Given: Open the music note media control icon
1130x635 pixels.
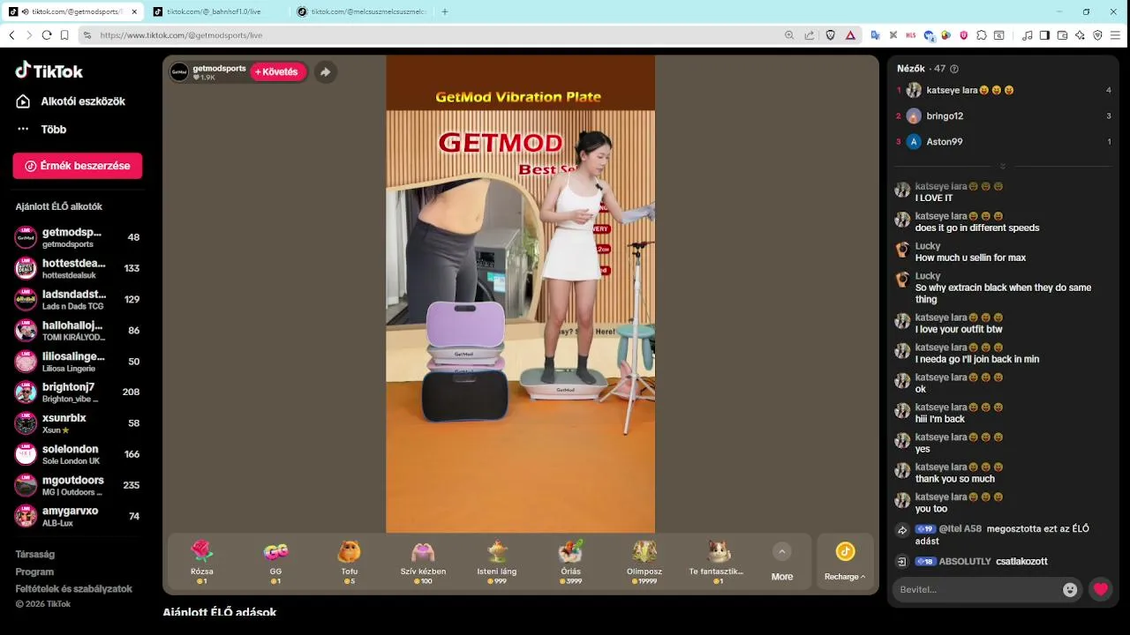Looking at the screenshot, I should tap(1027, 35).
